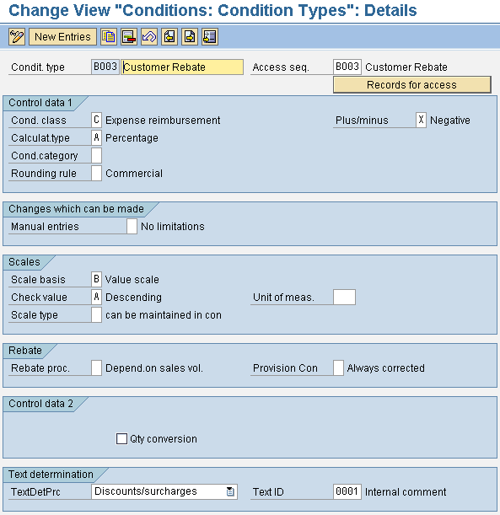Click the "Commercial" rounding rule text
This screenshot has height=515, width=500.
click(x=134, y=174)
